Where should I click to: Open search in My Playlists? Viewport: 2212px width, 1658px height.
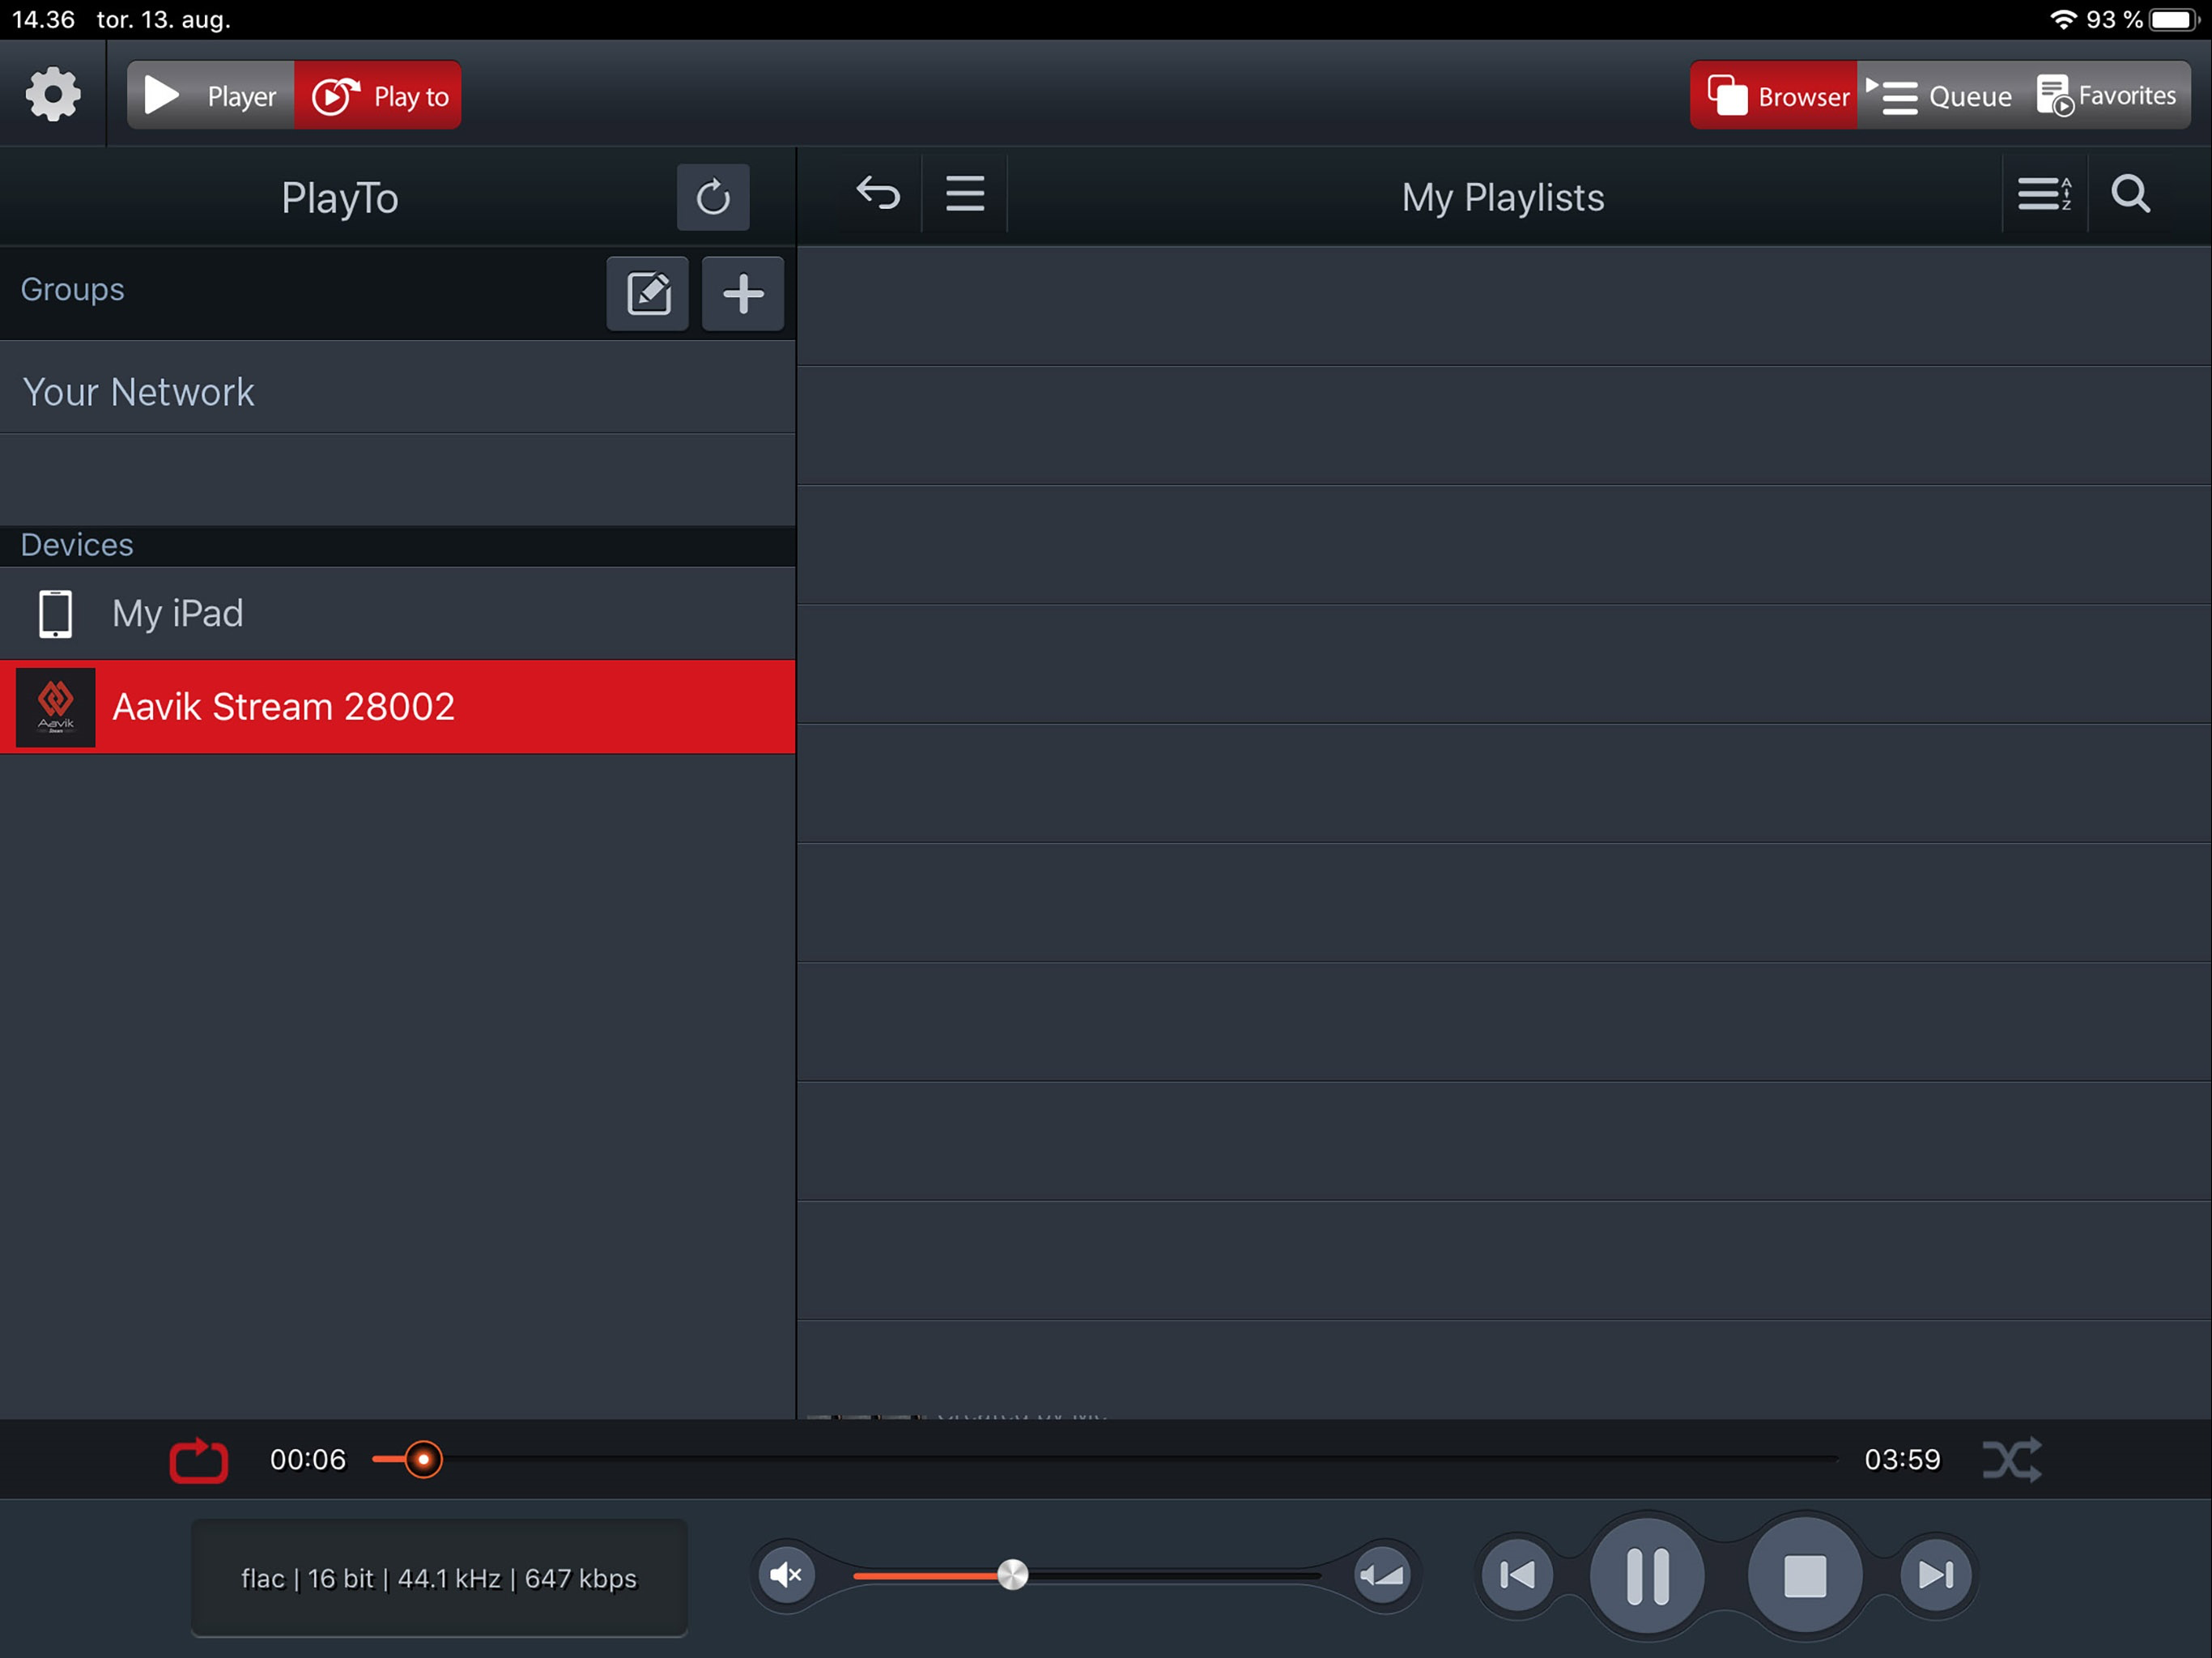(x=2130, y=194)
